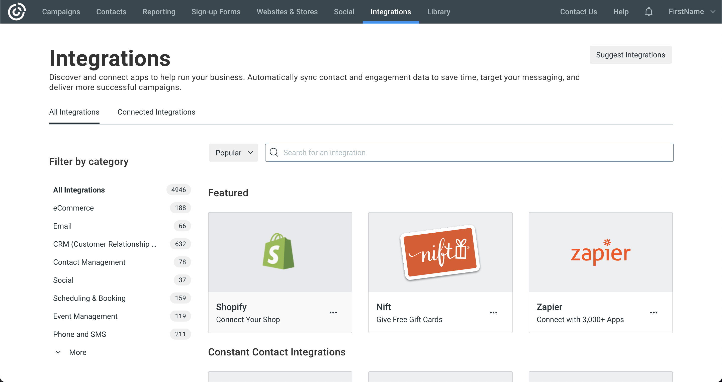The width and height of the screenshot is (722, 382).
Task: Open Zapier card more options menu
Action: (x=654, y=313)
